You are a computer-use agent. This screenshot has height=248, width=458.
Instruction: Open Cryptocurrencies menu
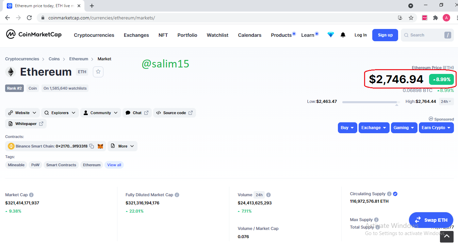(94, 35)
